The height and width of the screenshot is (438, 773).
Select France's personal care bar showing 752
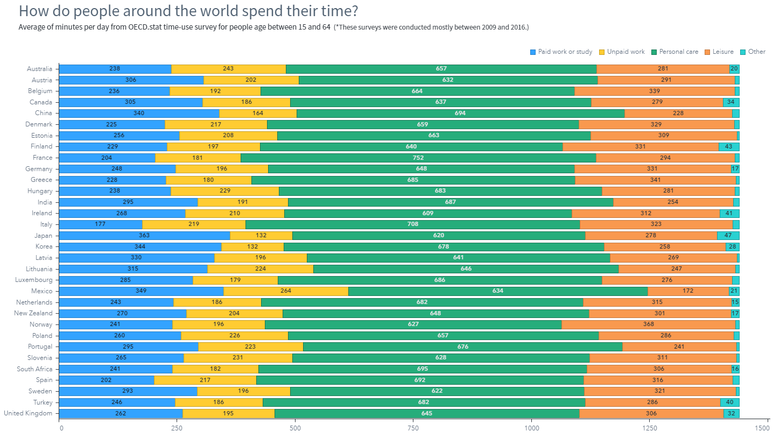coord(418,158)
